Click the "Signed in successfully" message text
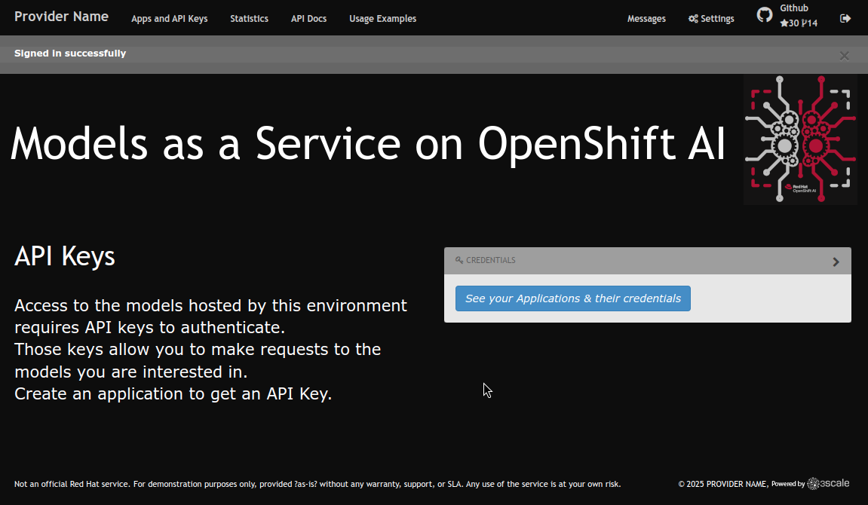This screenshot has width=868, height=505. (70, 54)
